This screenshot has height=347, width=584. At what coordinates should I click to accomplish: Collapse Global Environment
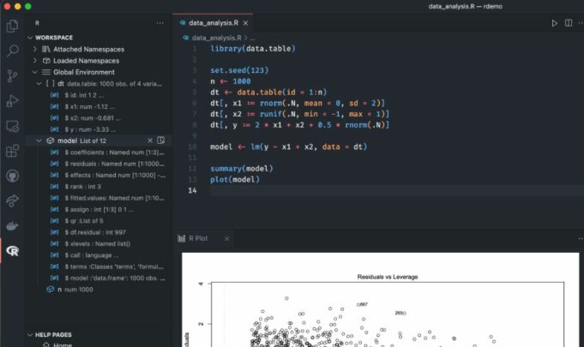tap(35, 72)
